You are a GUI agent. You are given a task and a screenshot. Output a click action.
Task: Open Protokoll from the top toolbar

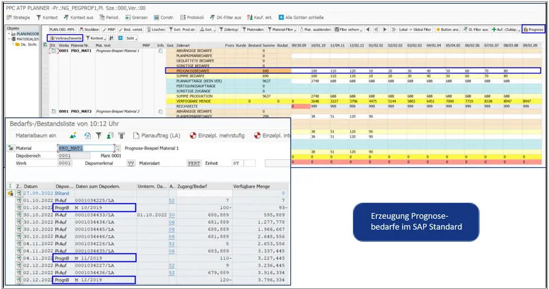click(192, 17)
